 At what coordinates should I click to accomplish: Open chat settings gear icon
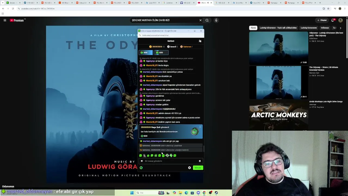pos(189,168)
